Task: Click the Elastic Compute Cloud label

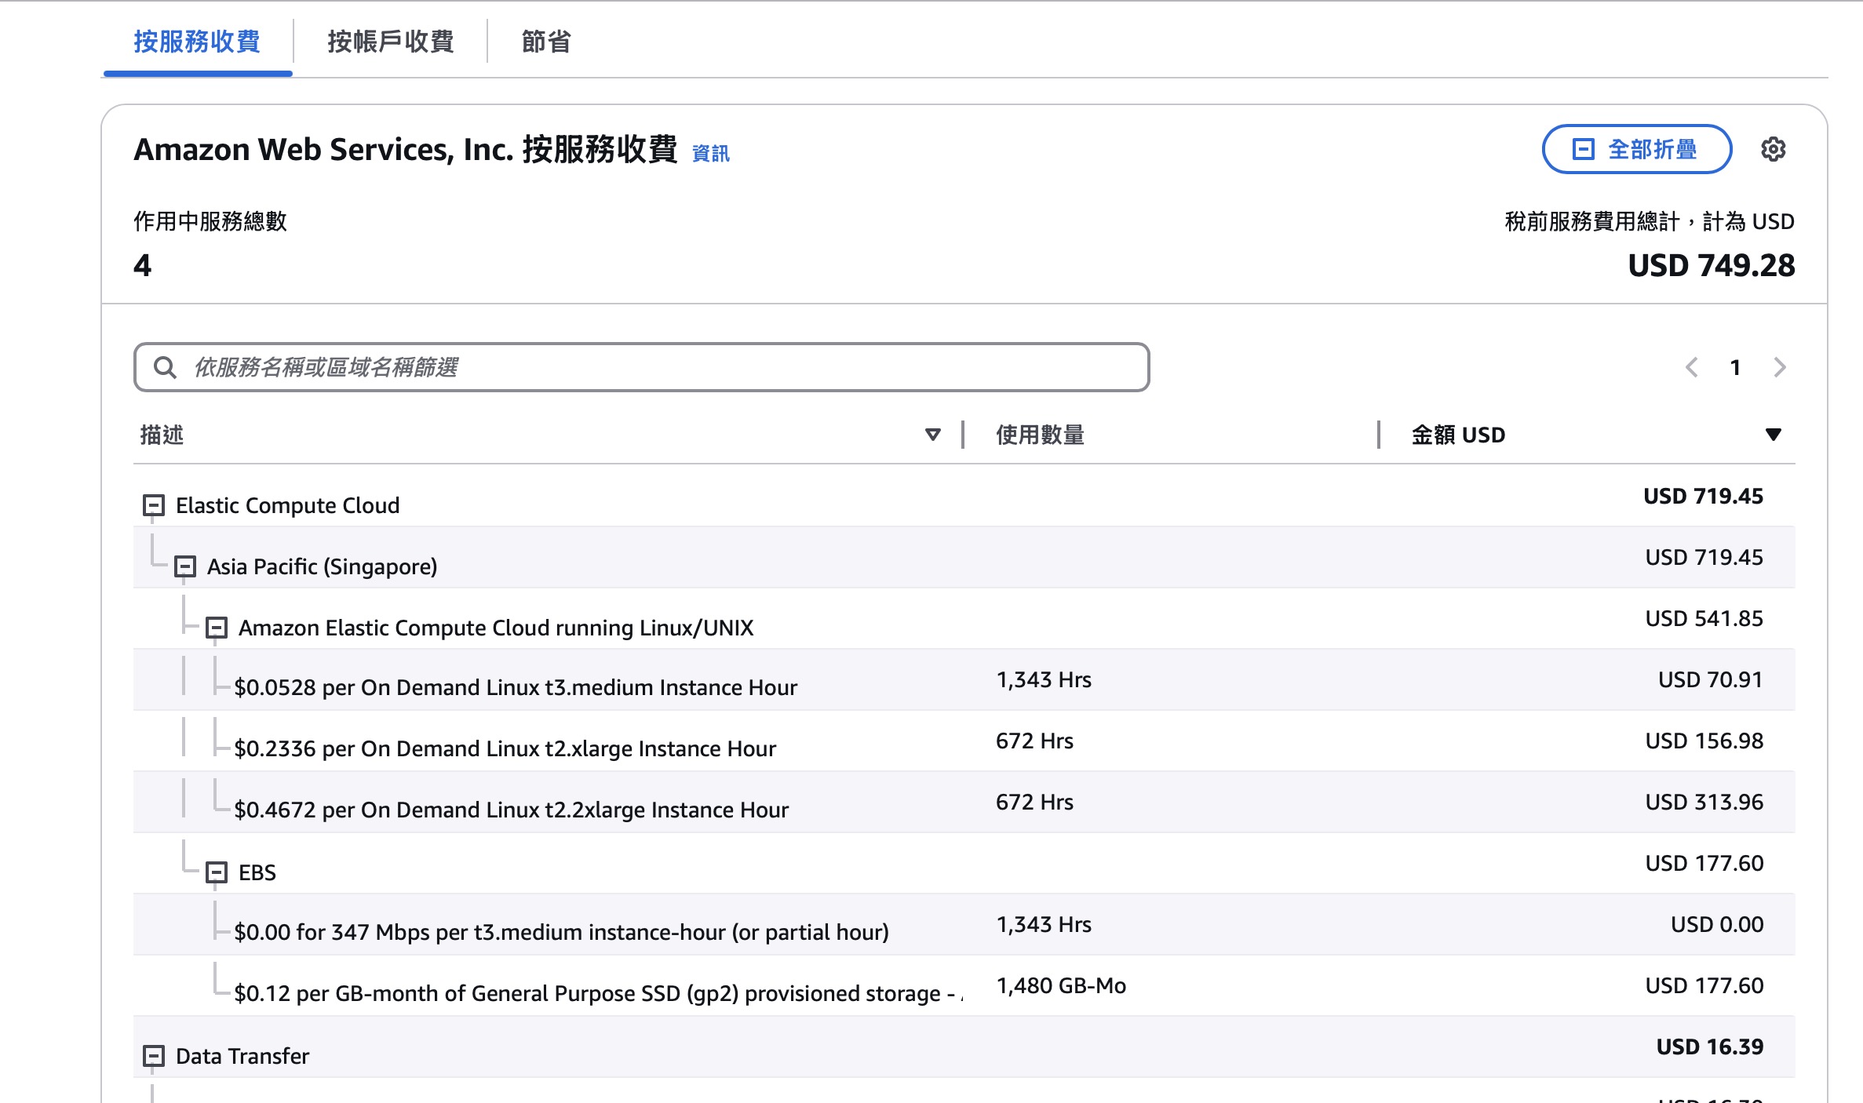Action: (287, 505)
